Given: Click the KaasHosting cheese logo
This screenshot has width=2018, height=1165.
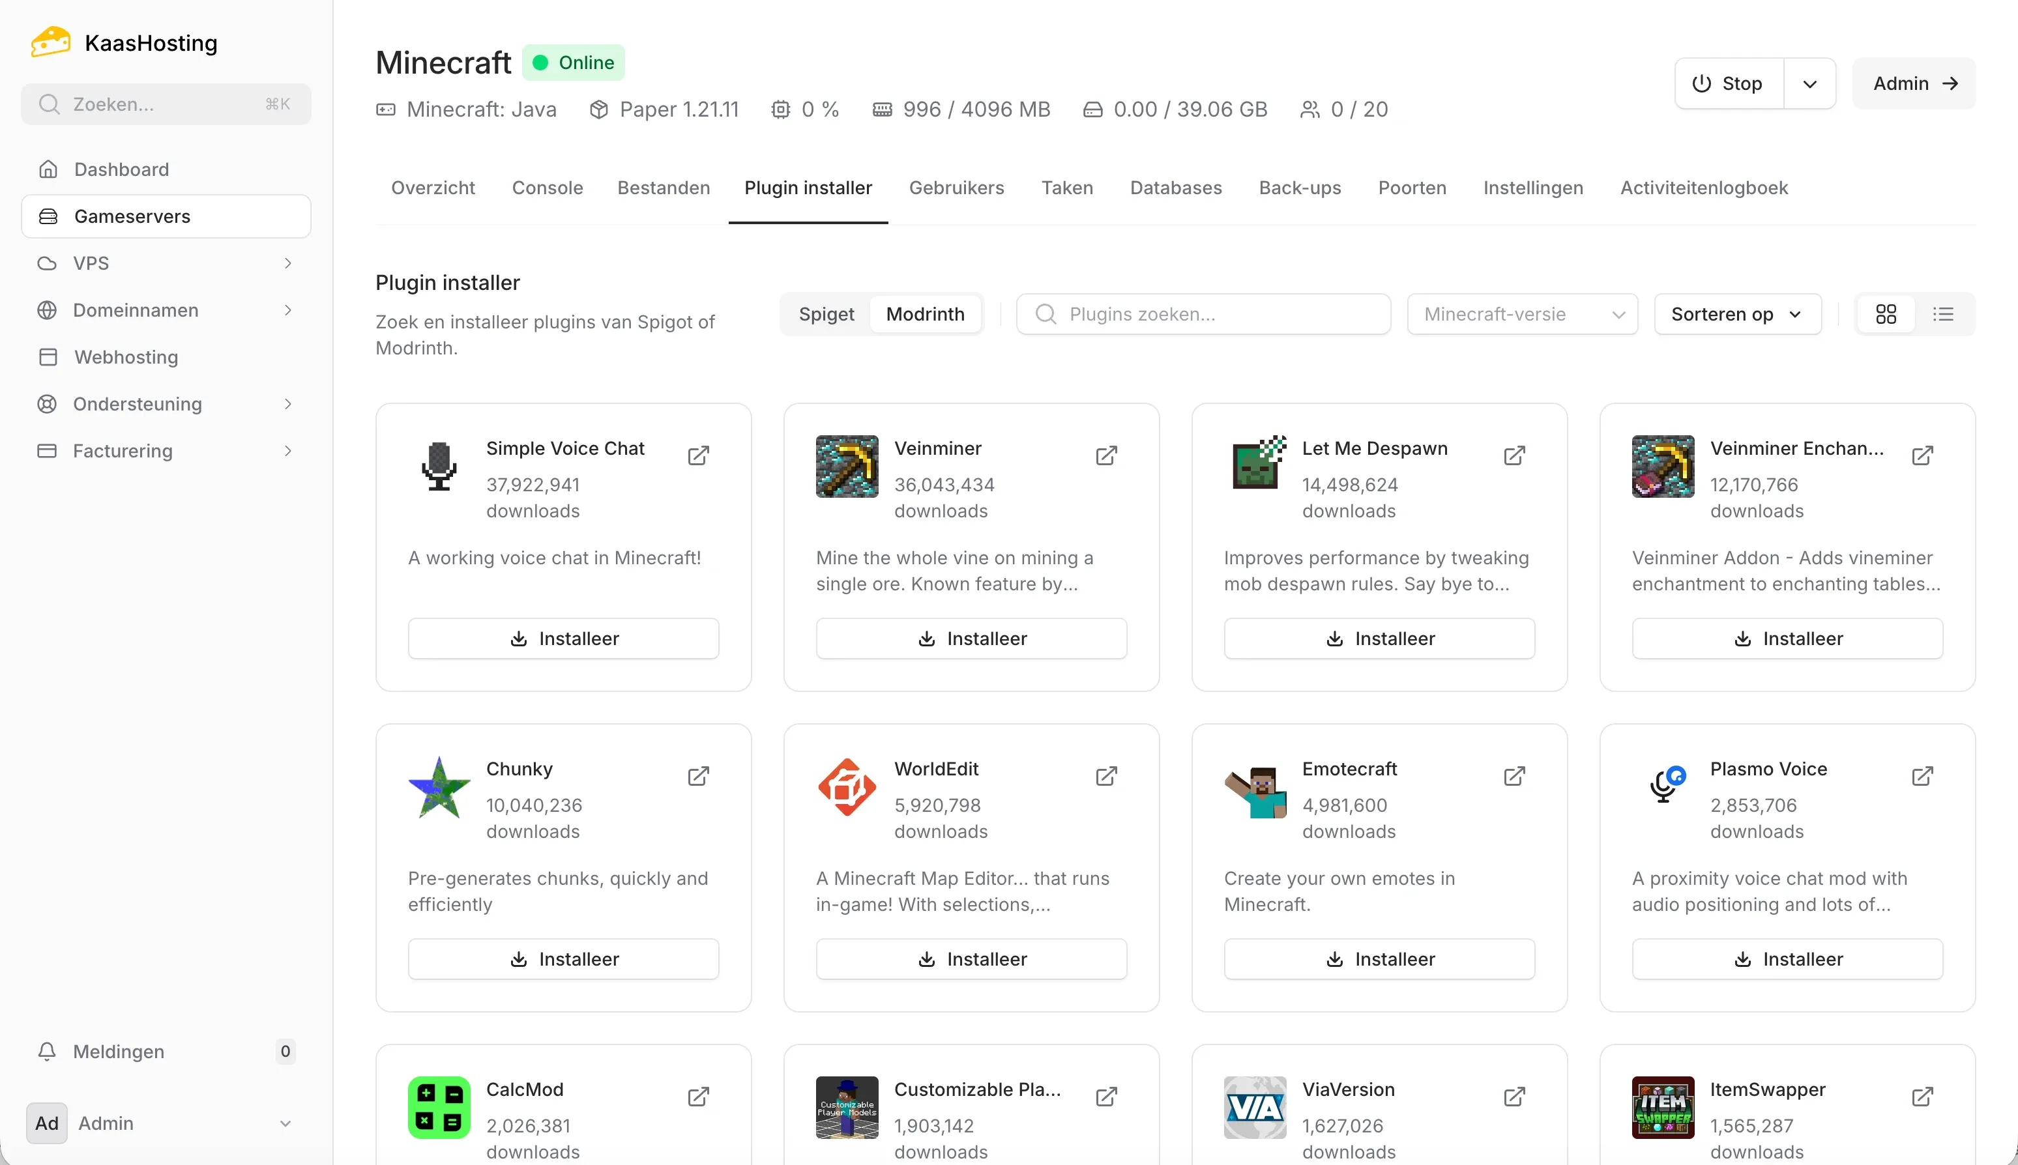Looking at the screenshot, I should pos(49,41).
